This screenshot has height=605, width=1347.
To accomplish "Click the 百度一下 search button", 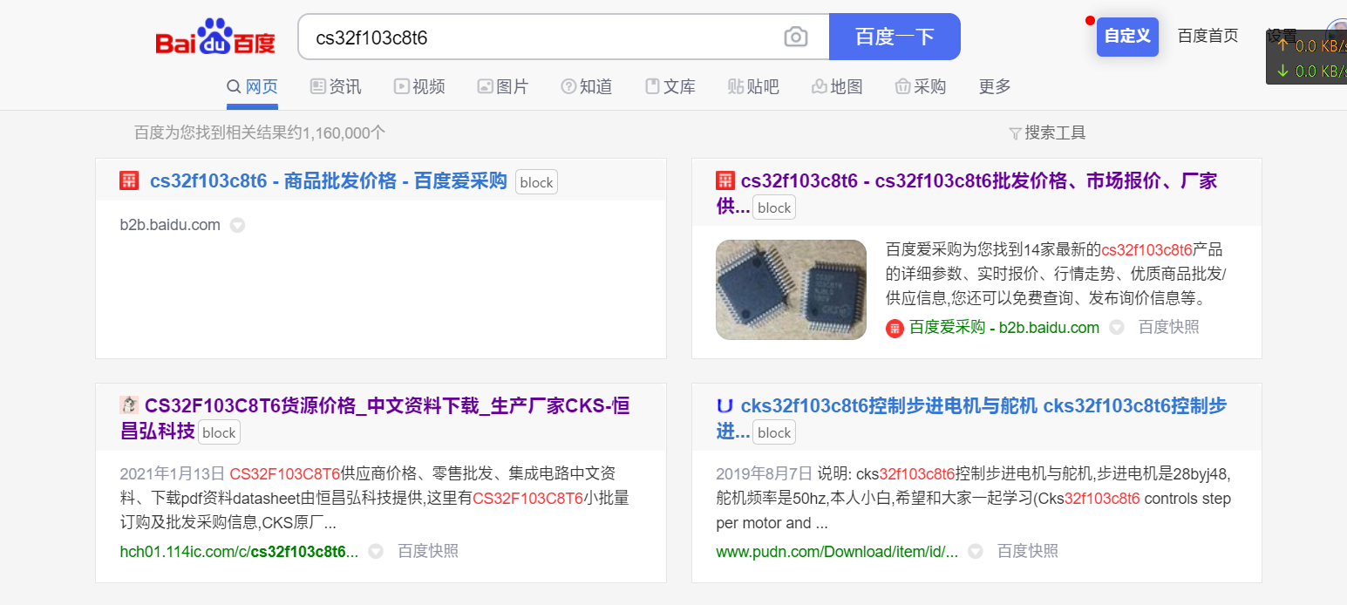I will 895,37.
